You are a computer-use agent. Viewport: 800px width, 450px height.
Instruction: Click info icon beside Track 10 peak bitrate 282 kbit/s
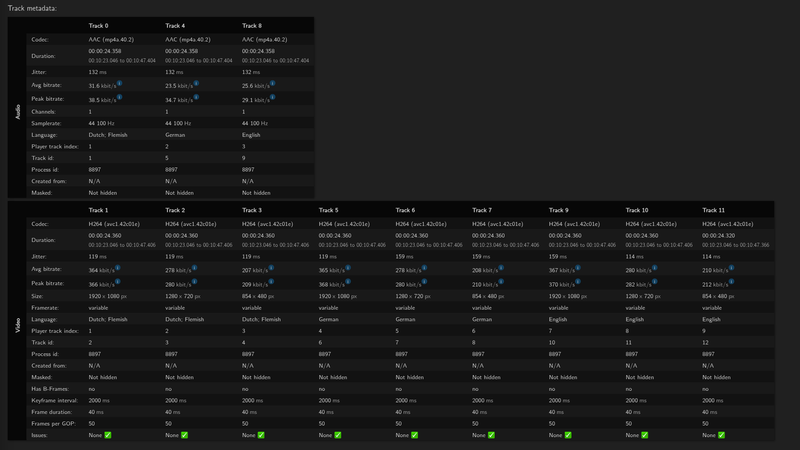pos(654,281)
